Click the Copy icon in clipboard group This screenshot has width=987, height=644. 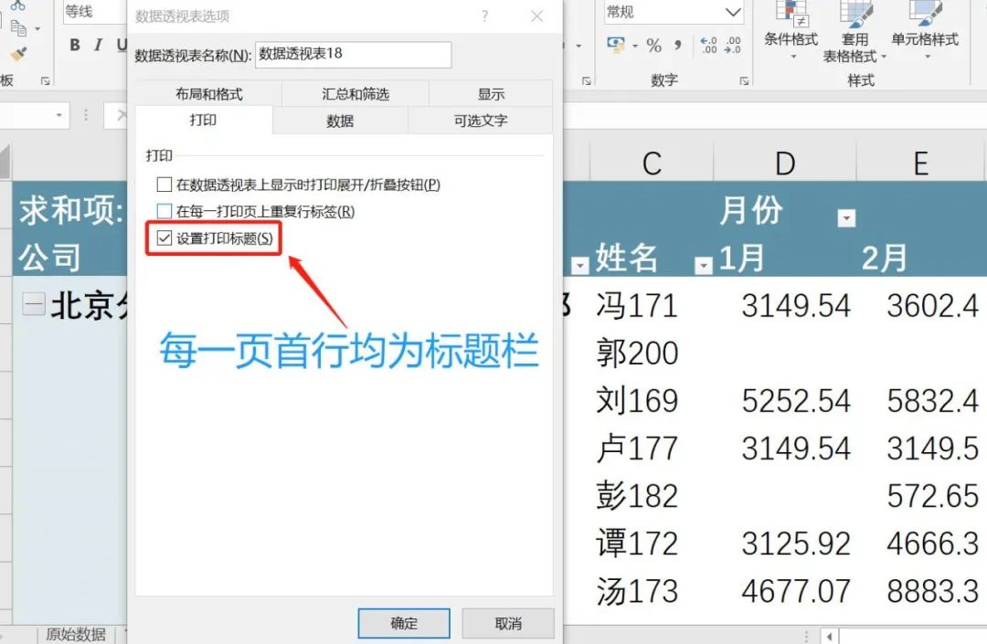pyautogui.click(x=19, y=27)
